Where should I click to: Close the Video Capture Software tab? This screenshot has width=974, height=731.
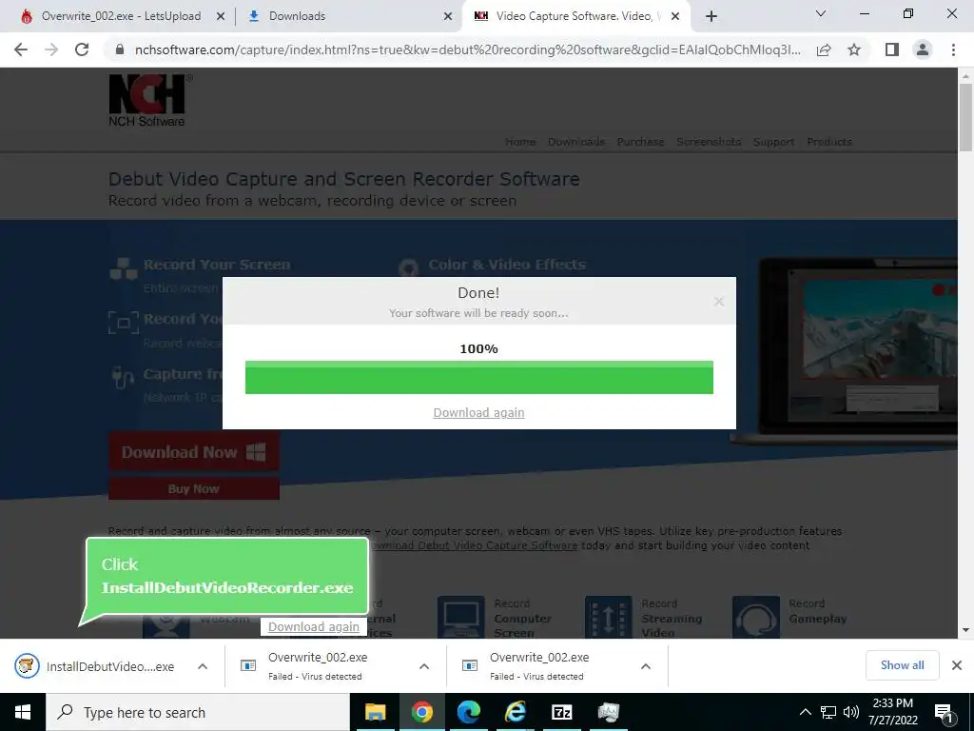pos(675,17)
